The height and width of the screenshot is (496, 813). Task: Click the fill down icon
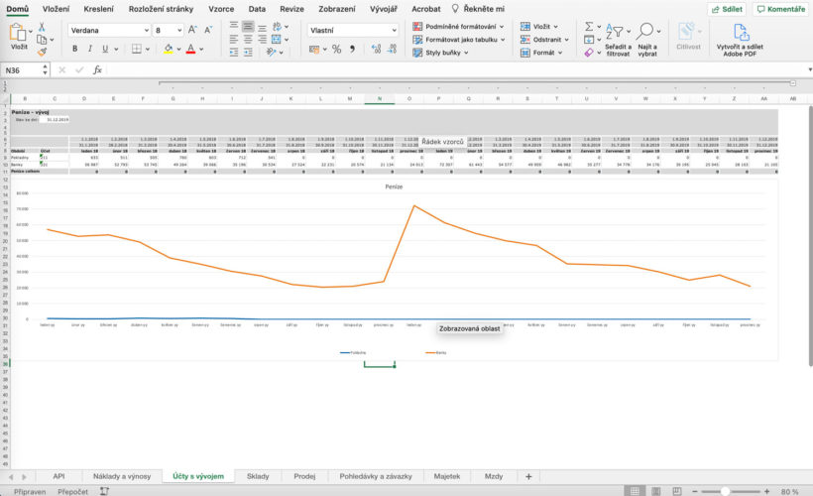point(589,40)
